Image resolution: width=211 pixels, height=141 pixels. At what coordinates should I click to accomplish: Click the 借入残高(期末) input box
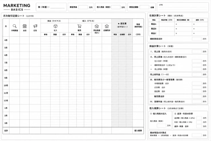[x=161, y=126]
